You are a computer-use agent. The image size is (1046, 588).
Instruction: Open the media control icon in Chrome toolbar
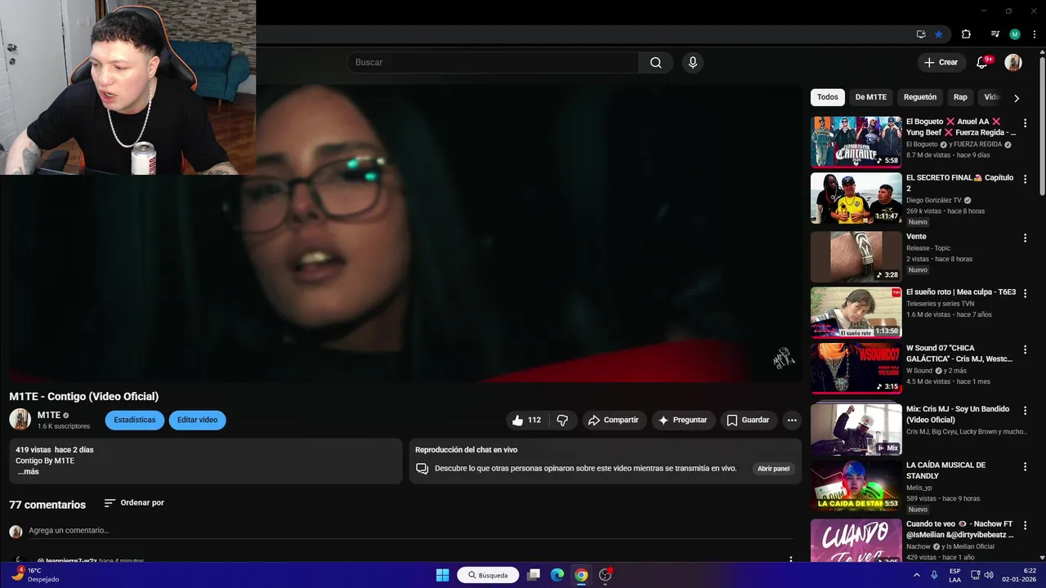pyautogui.click(x=995, y=34)
